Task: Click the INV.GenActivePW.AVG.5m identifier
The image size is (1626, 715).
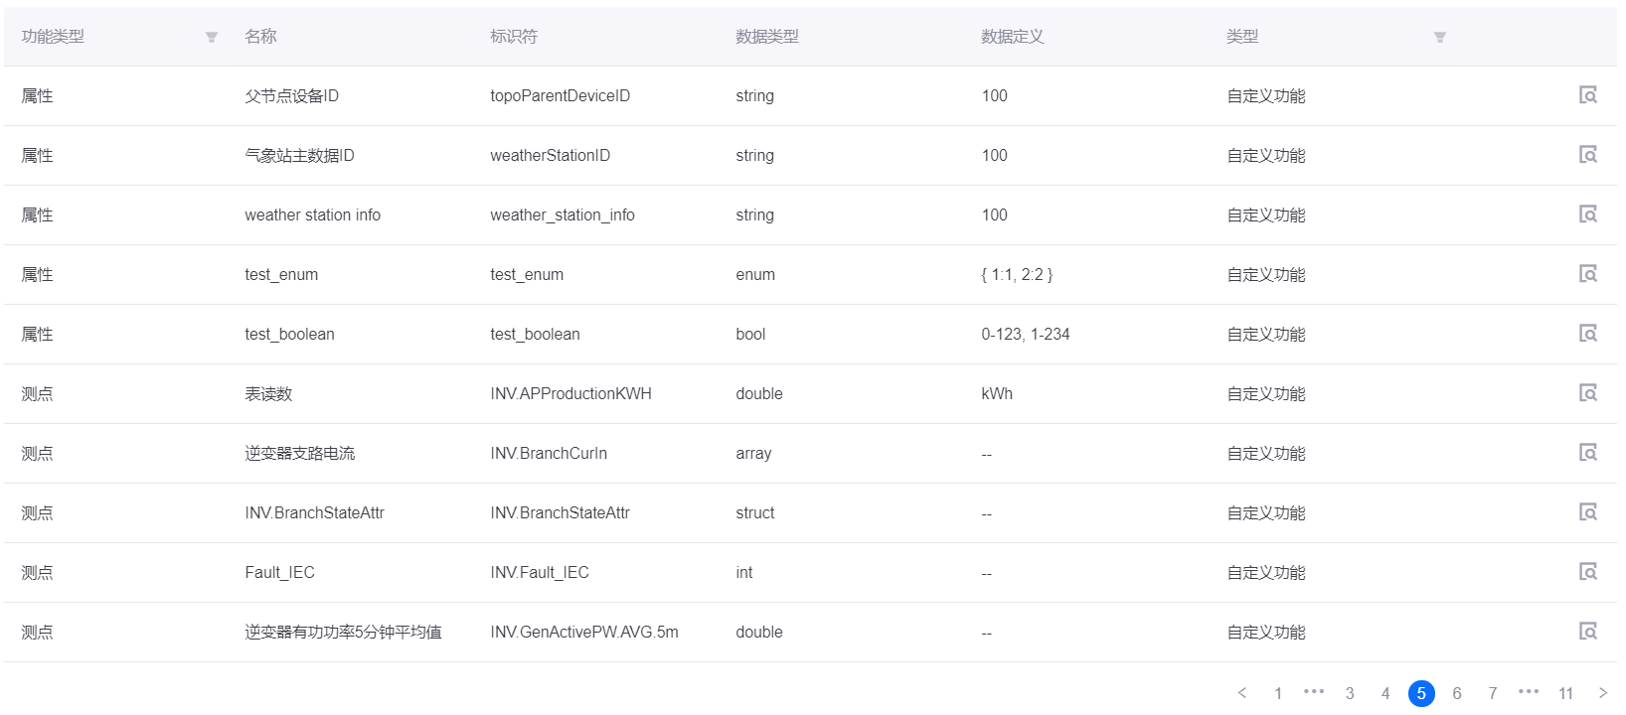Action: tap(584, 632)
